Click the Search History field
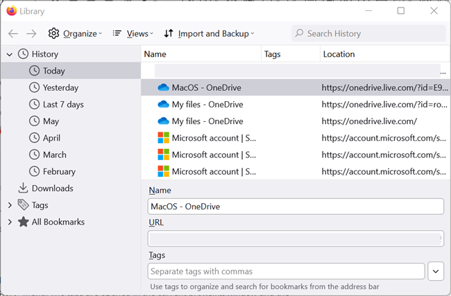Image resolution: width=451 pixels, height=296 pixels. coord(371,33)
